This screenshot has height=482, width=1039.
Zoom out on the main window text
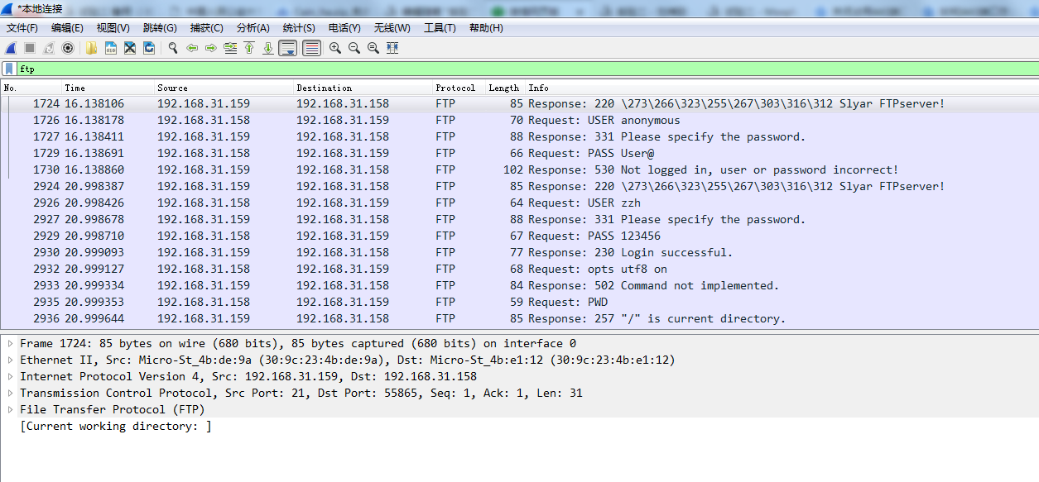click(354, 48)
